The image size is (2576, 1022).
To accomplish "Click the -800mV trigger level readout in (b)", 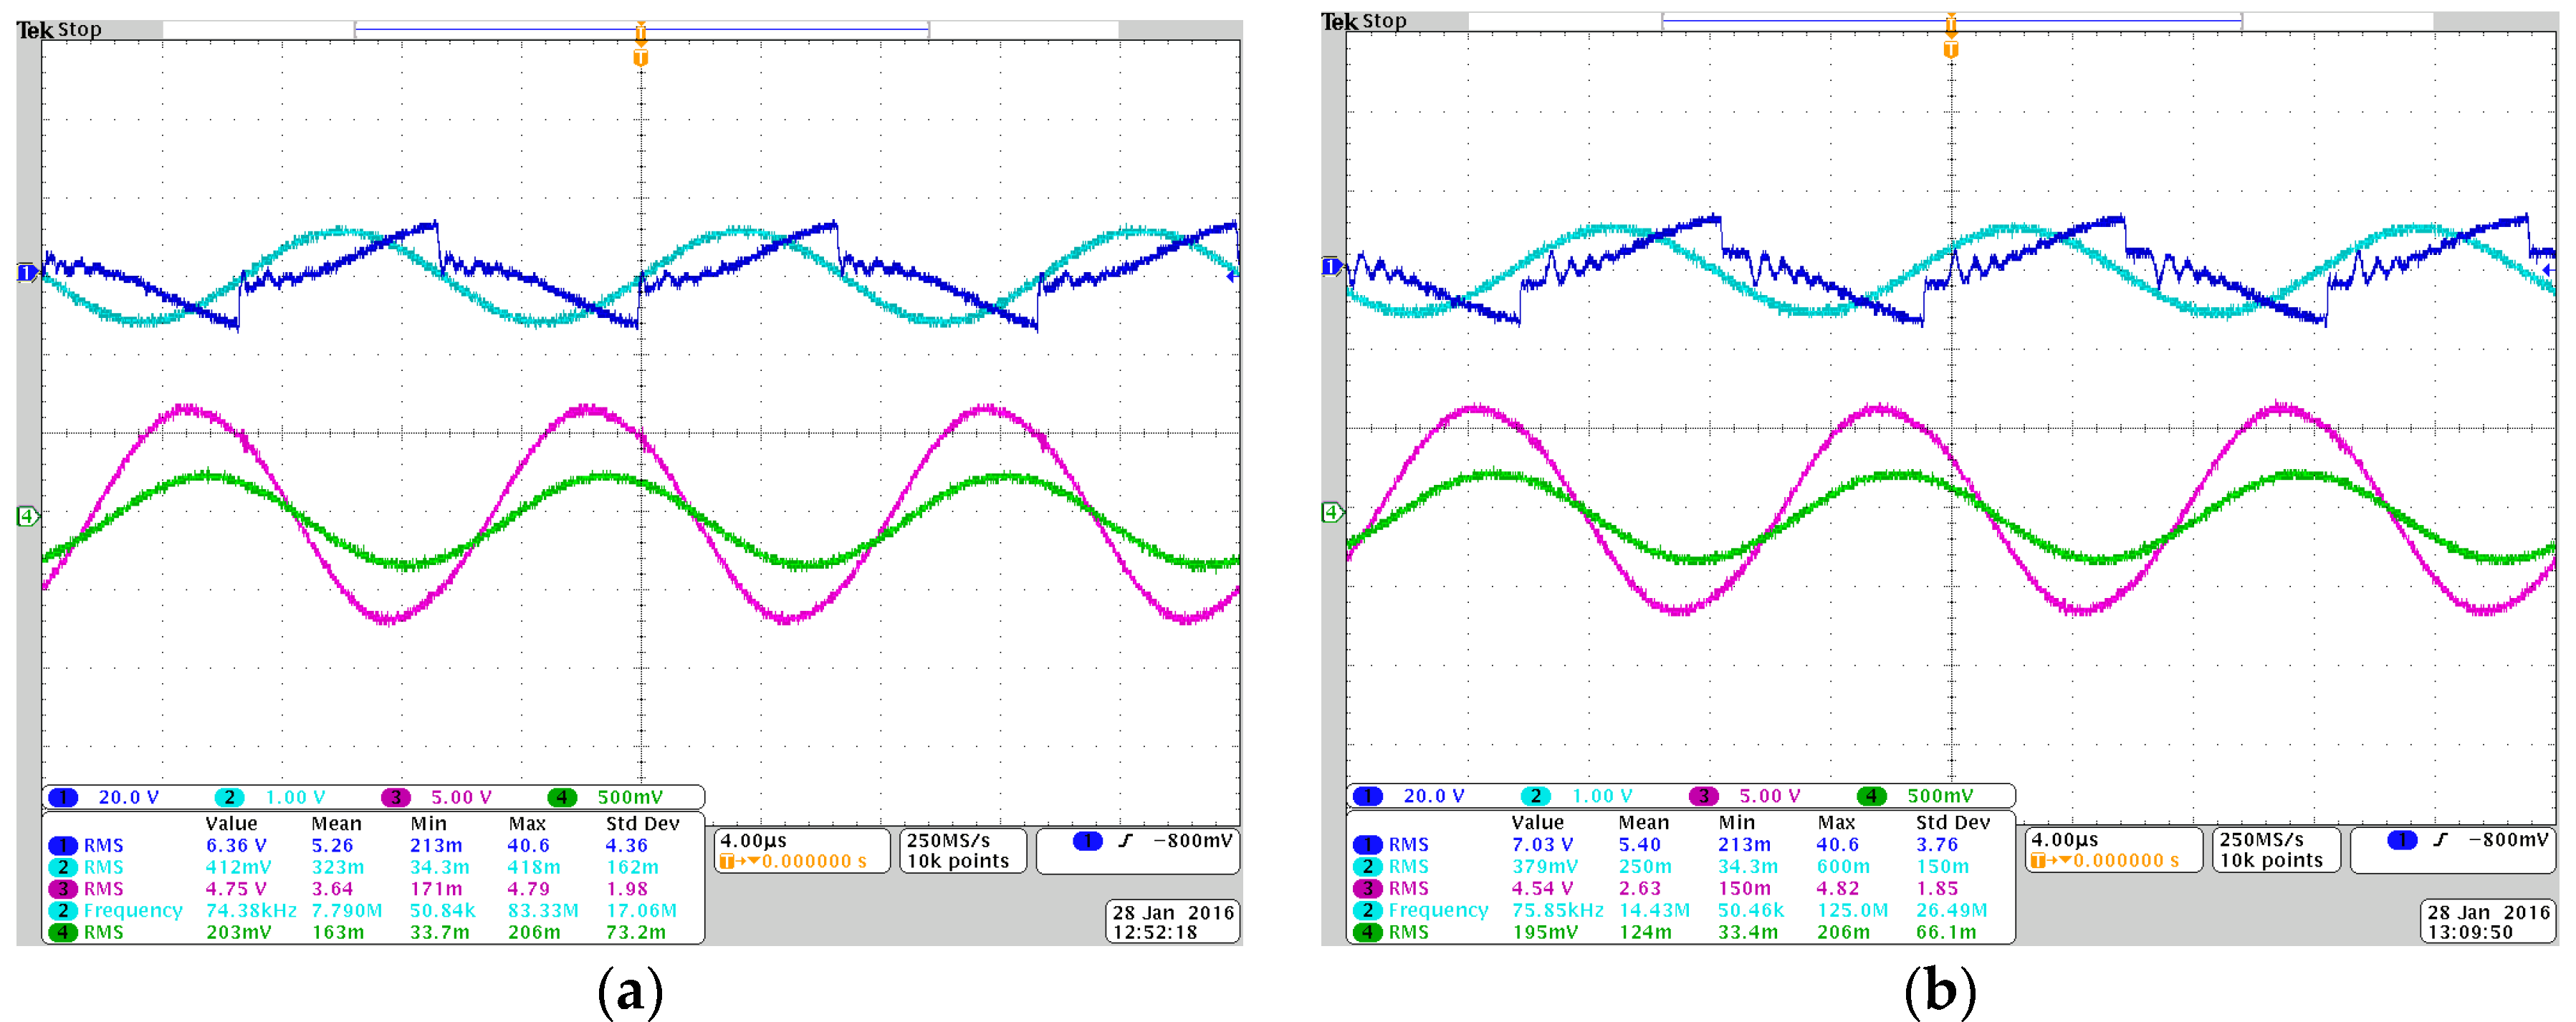I will point(2508,840).
